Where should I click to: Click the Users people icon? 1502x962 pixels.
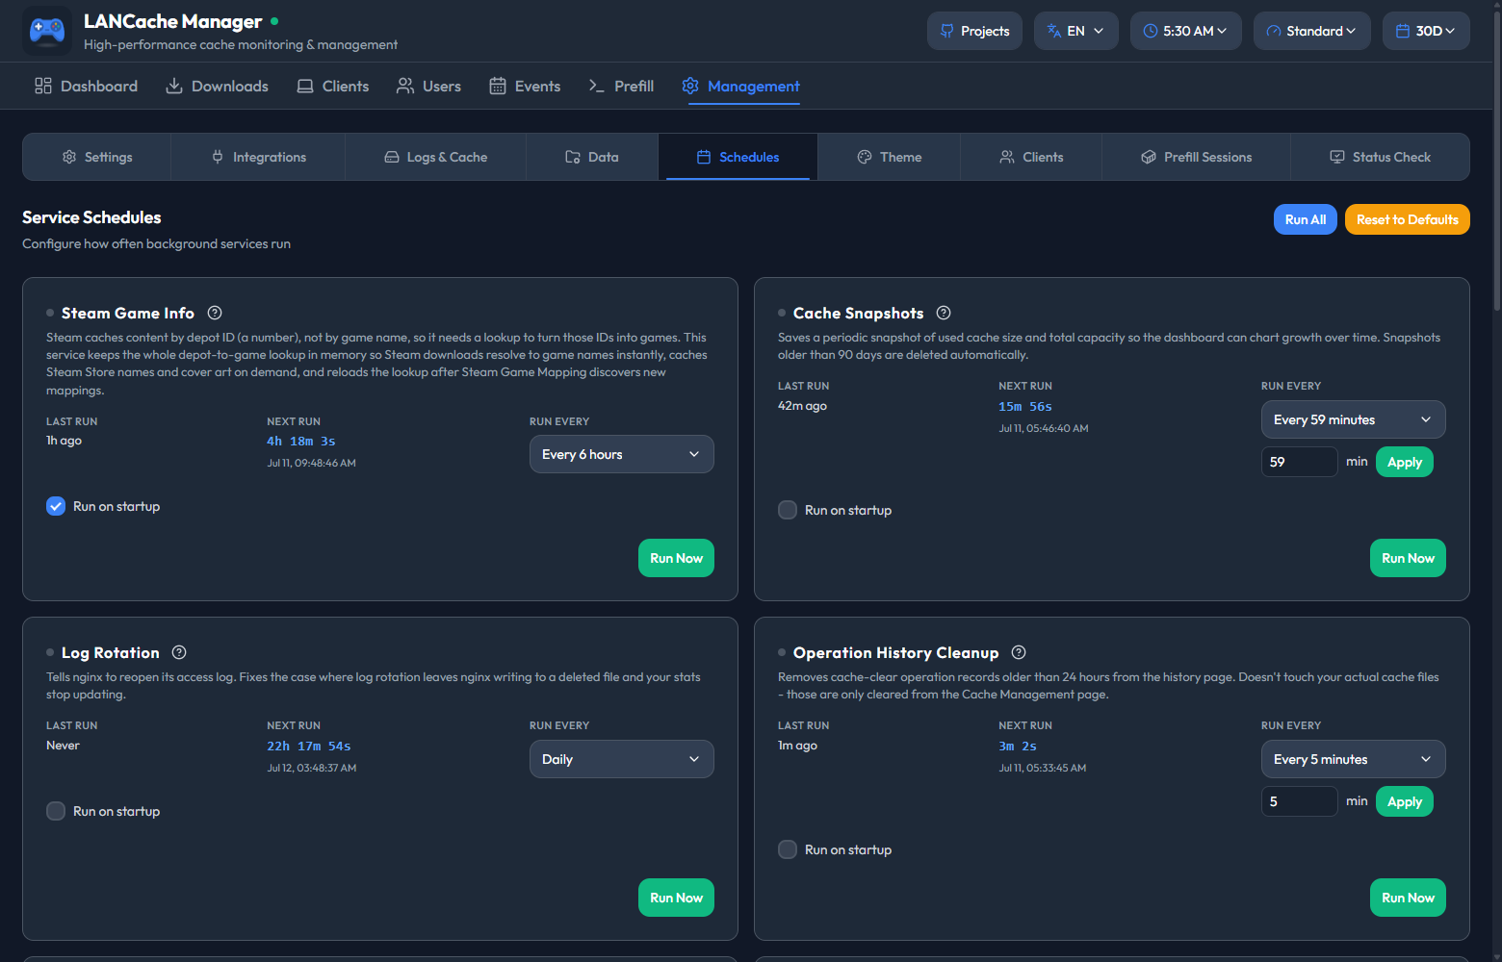[x=405, y=86]
